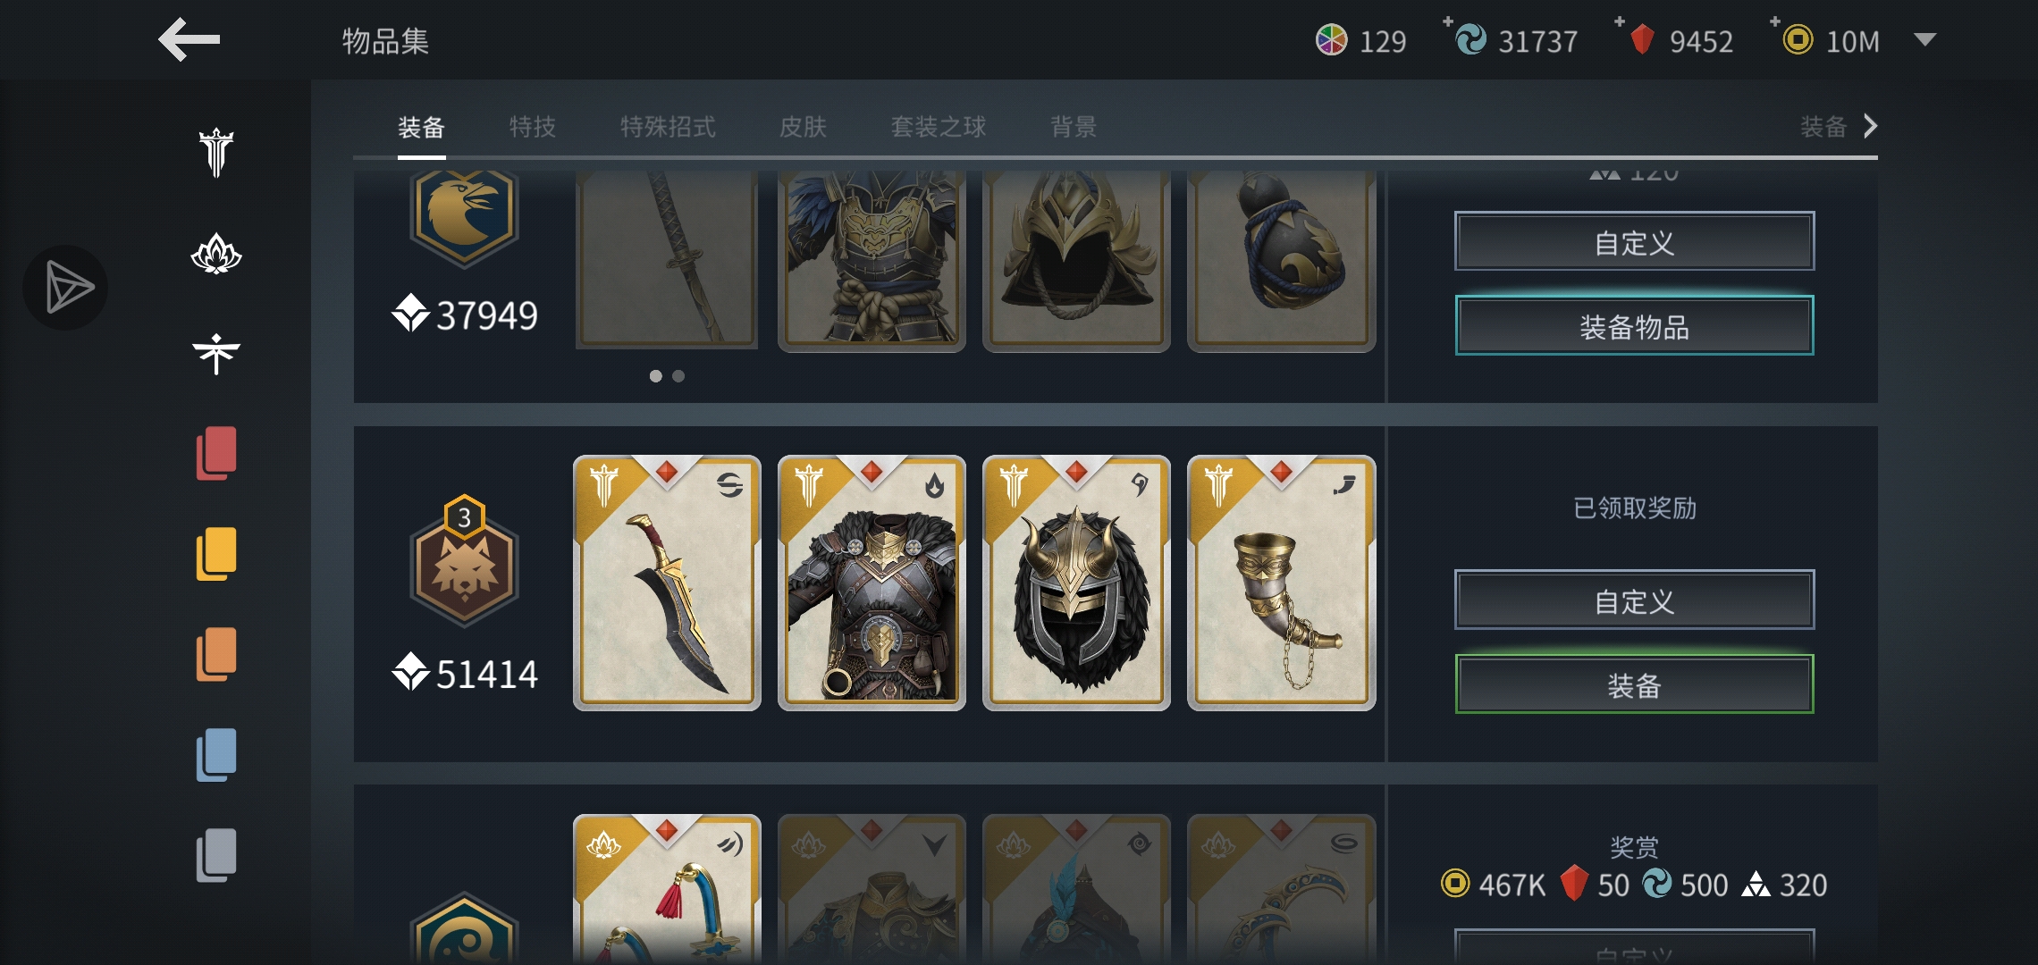2038x965 pixels.
Task: Select the Legion faction trident icon
Action: click(x=215, y=153)
